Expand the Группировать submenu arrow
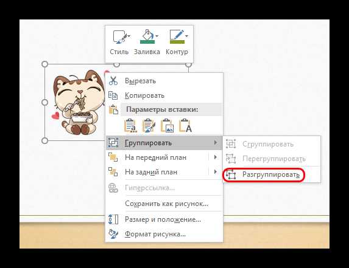The width and height of the screenshot is (349, 268). pos(215,143)
